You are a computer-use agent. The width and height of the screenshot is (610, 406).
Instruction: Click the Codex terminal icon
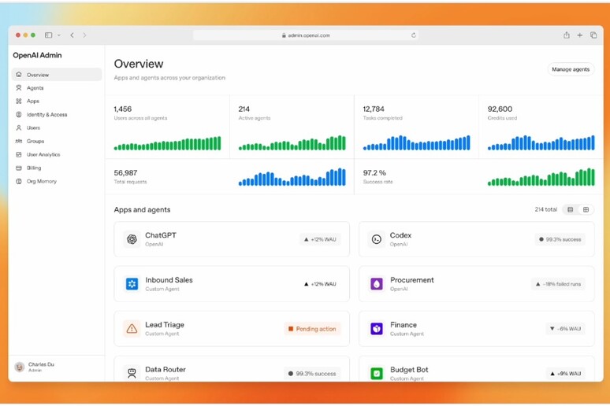coord(377,239)
